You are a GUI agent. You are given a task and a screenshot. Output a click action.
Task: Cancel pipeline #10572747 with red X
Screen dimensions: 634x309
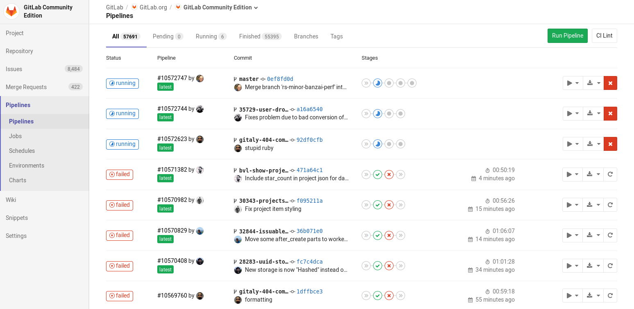(610, 83)
